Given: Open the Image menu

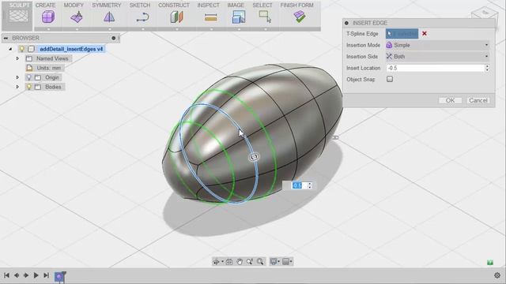Looking at the screenshot, I should click(x=236, y=6).
